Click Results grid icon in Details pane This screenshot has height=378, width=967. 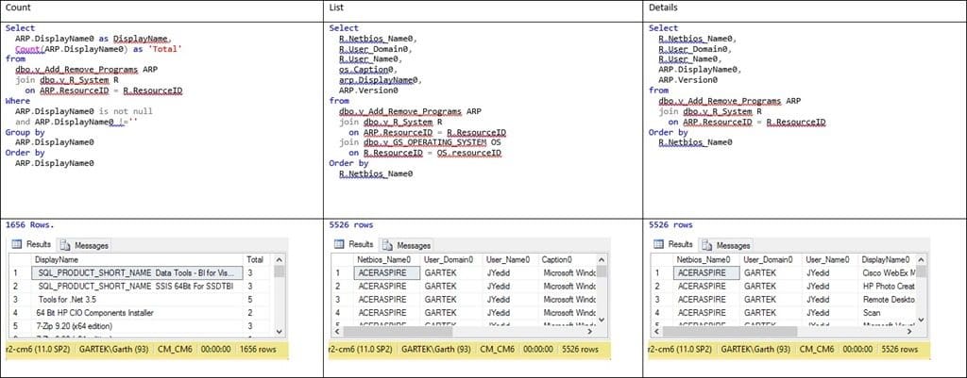pos(659,244)
